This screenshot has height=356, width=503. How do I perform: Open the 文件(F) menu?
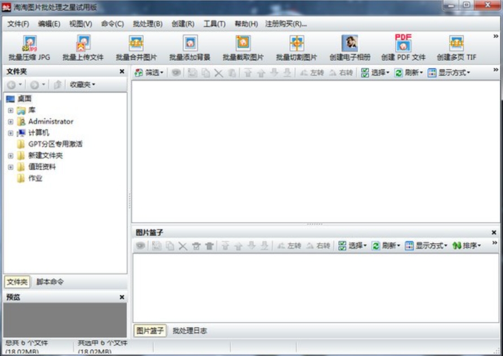click(x=18, y=24)
